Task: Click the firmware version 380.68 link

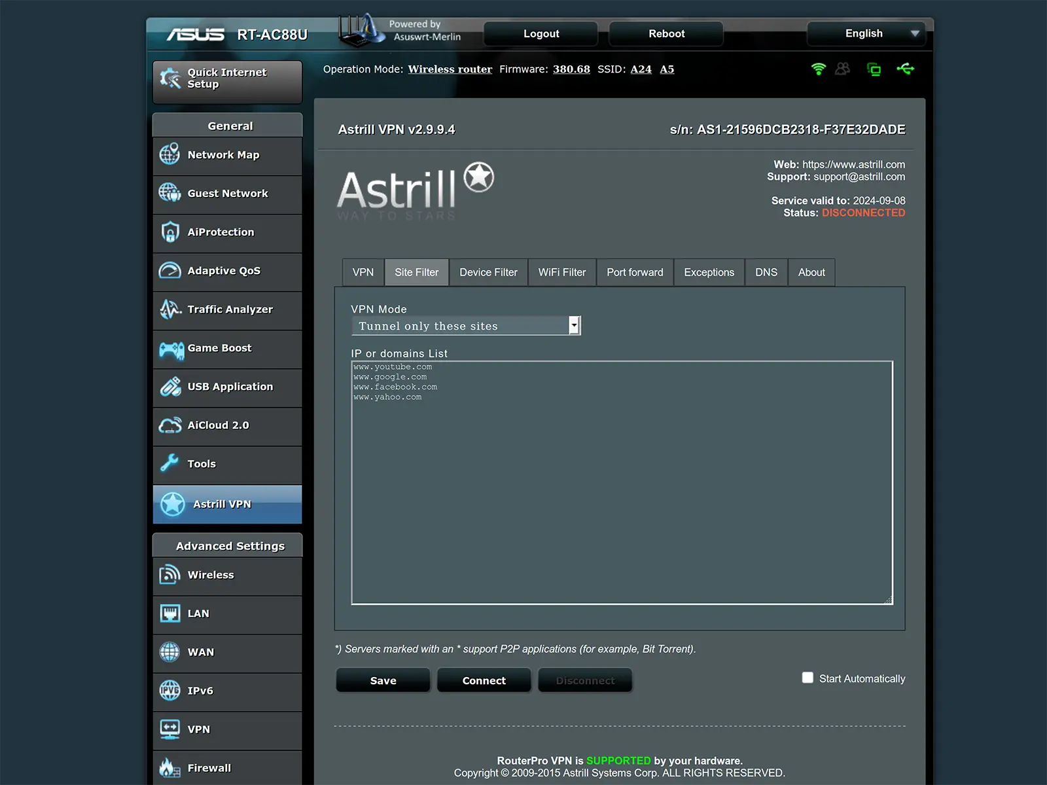Action: pyautogui.click(x=571, y=69)
